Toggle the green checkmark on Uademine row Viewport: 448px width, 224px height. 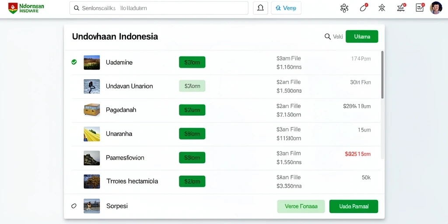pyautogui.click(x=74, y=62)
